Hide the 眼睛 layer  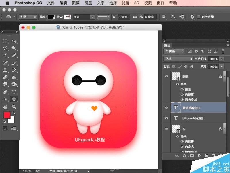166,76
